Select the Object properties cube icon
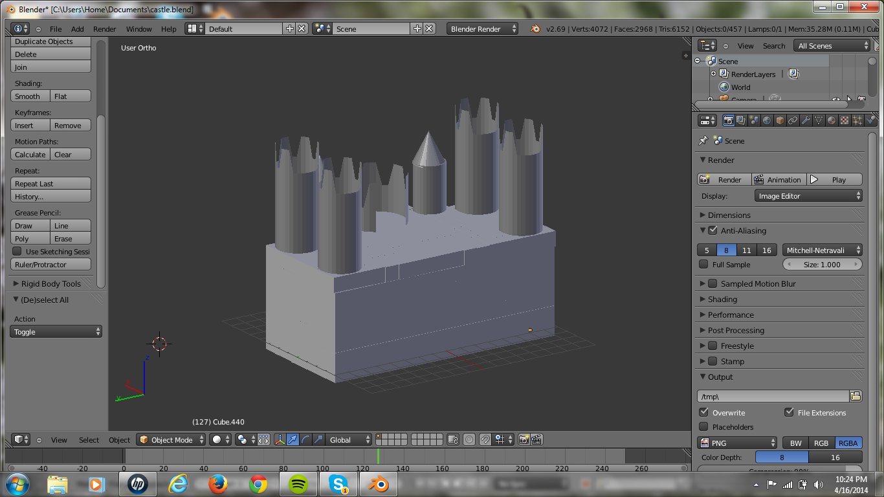This screenshot has width=884, height=497. (x=779, y=120)
